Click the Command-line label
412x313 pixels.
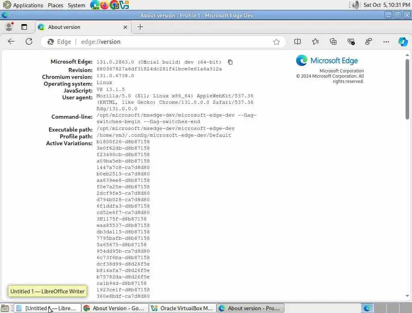pyautogui.click(x=72, y=117)
